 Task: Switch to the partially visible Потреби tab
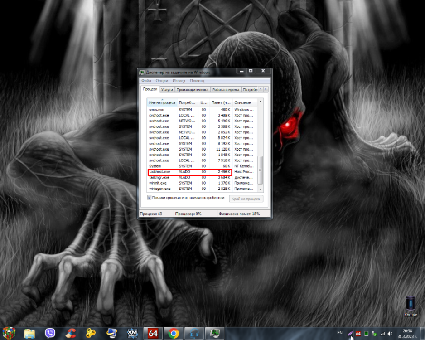coord(250,90)
